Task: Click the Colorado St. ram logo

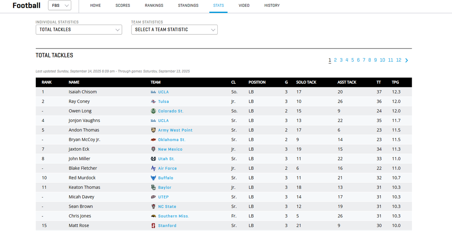Action: click(x=153, y=111)
